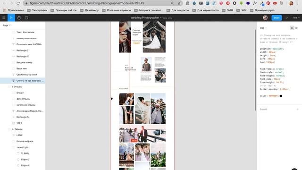
Task: Open the user avatar in Figma toolbar
Action: pyautogui.click(x=265, y=18)
